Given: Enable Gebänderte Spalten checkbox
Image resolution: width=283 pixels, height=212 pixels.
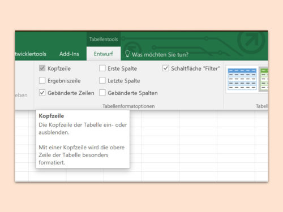Looking at the screenshot, I should [102, 93].
